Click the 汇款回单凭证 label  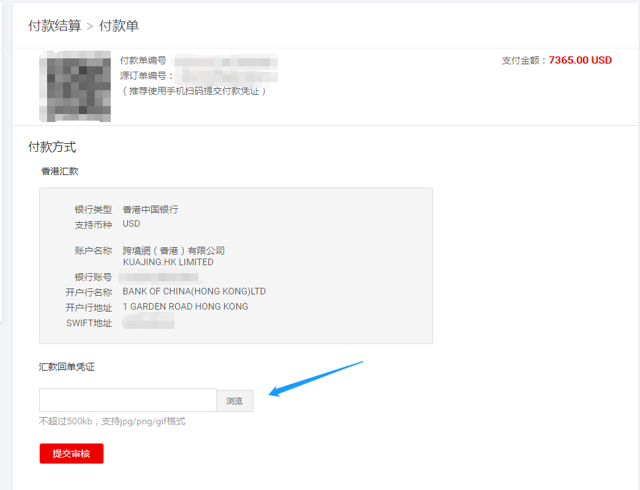66,367
